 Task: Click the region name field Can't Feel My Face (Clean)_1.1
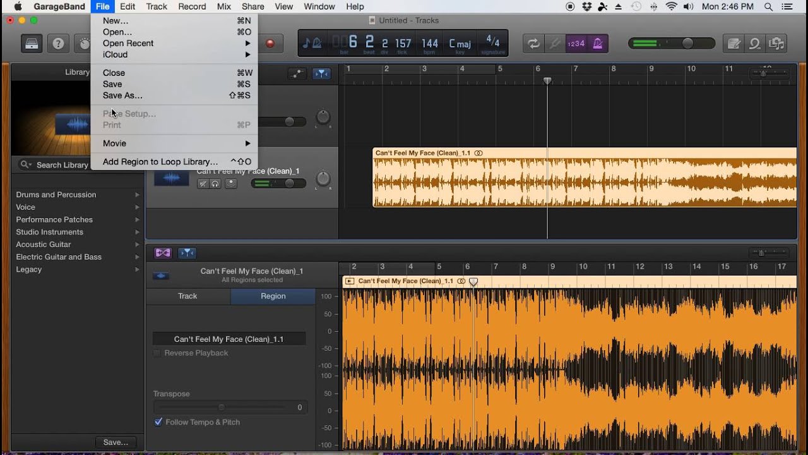coord(229,339)
